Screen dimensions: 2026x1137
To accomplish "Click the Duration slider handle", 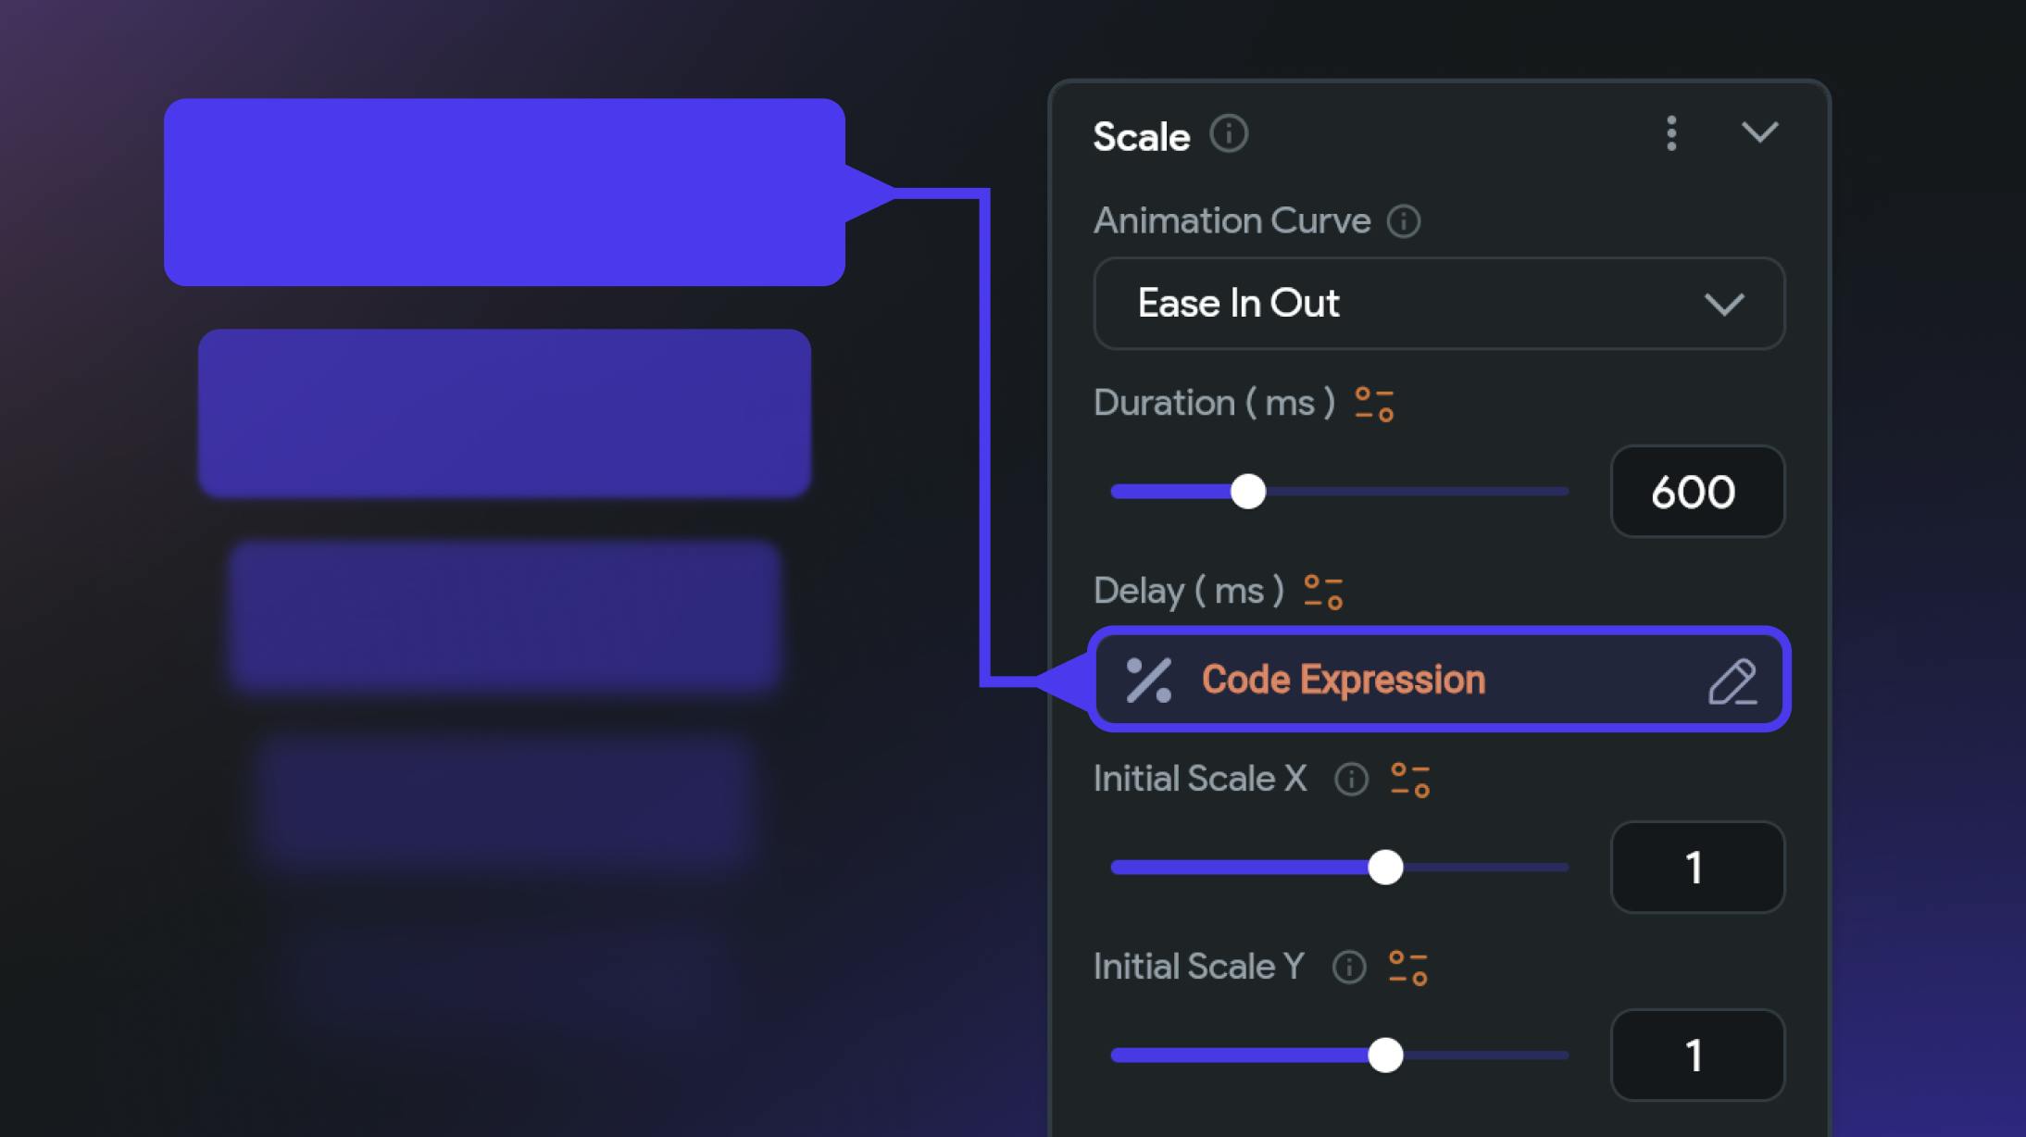I will click(1248, 492).
